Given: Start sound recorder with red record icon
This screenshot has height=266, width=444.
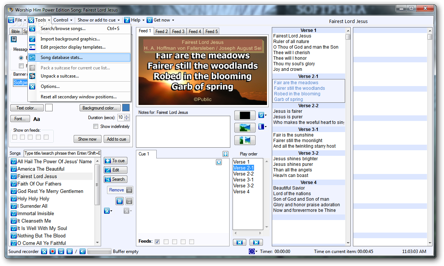Looking at the screenshot, I should 52,252.
